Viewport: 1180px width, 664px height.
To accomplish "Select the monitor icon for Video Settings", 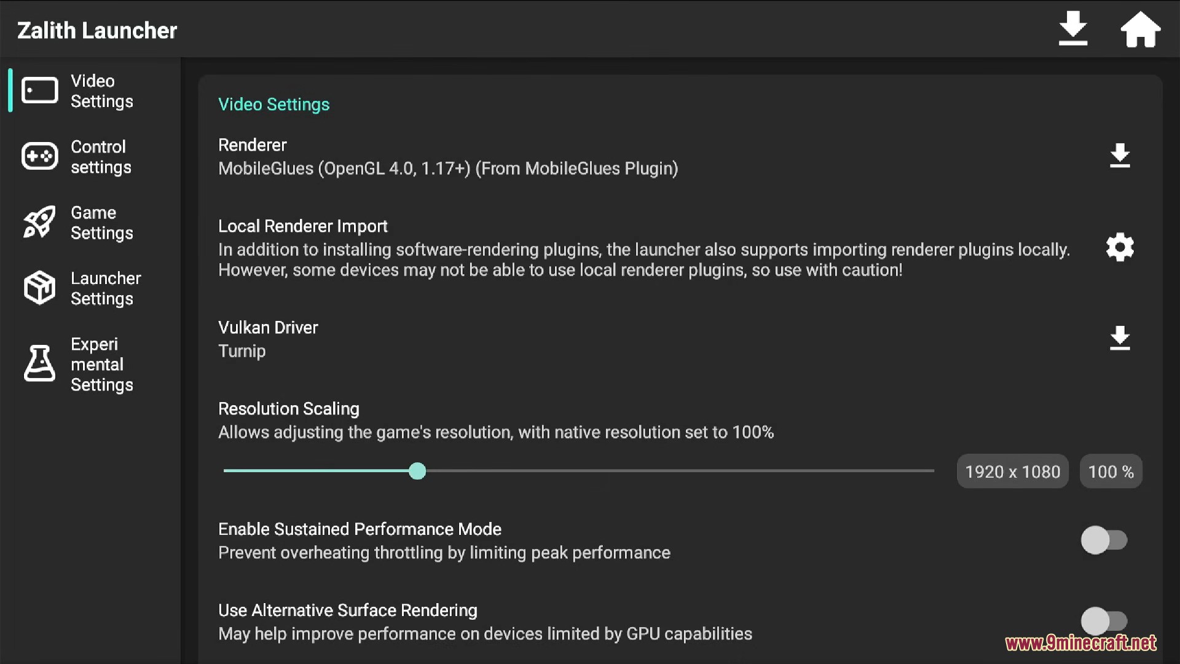I will (x=39, y=90).
